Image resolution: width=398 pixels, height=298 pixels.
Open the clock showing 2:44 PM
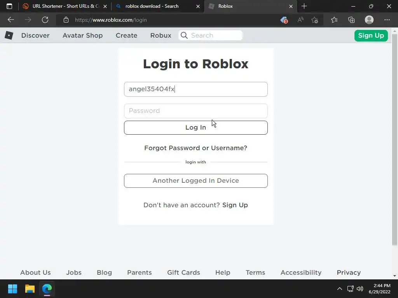coord(379,289)
